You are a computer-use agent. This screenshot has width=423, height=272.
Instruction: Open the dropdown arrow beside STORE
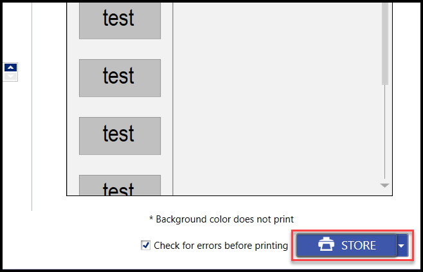pyautogui.click(x=402, y=246)
